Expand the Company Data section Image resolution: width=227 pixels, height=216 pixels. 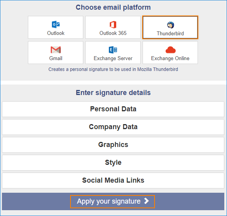[113, 127]
